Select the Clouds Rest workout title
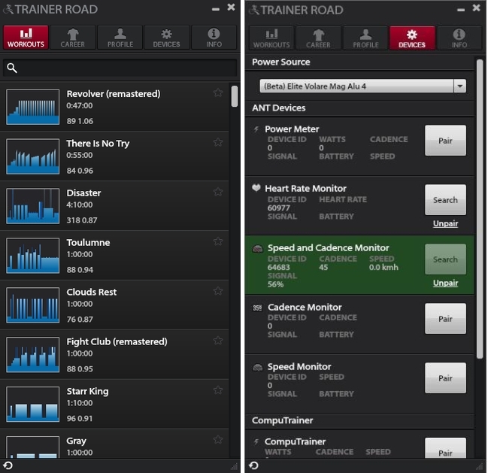This screenshot has width=488, height=473. click(x=92, y=292)
